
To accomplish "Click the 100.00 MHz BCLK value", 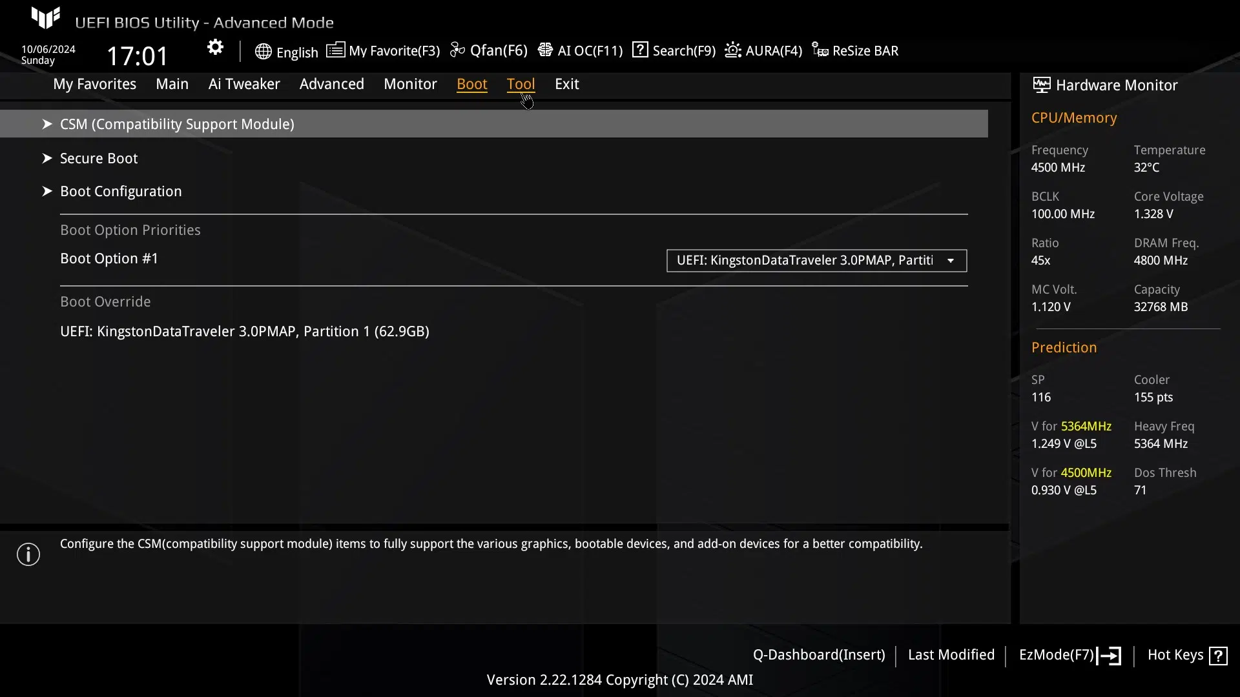I will point(1063,214).
